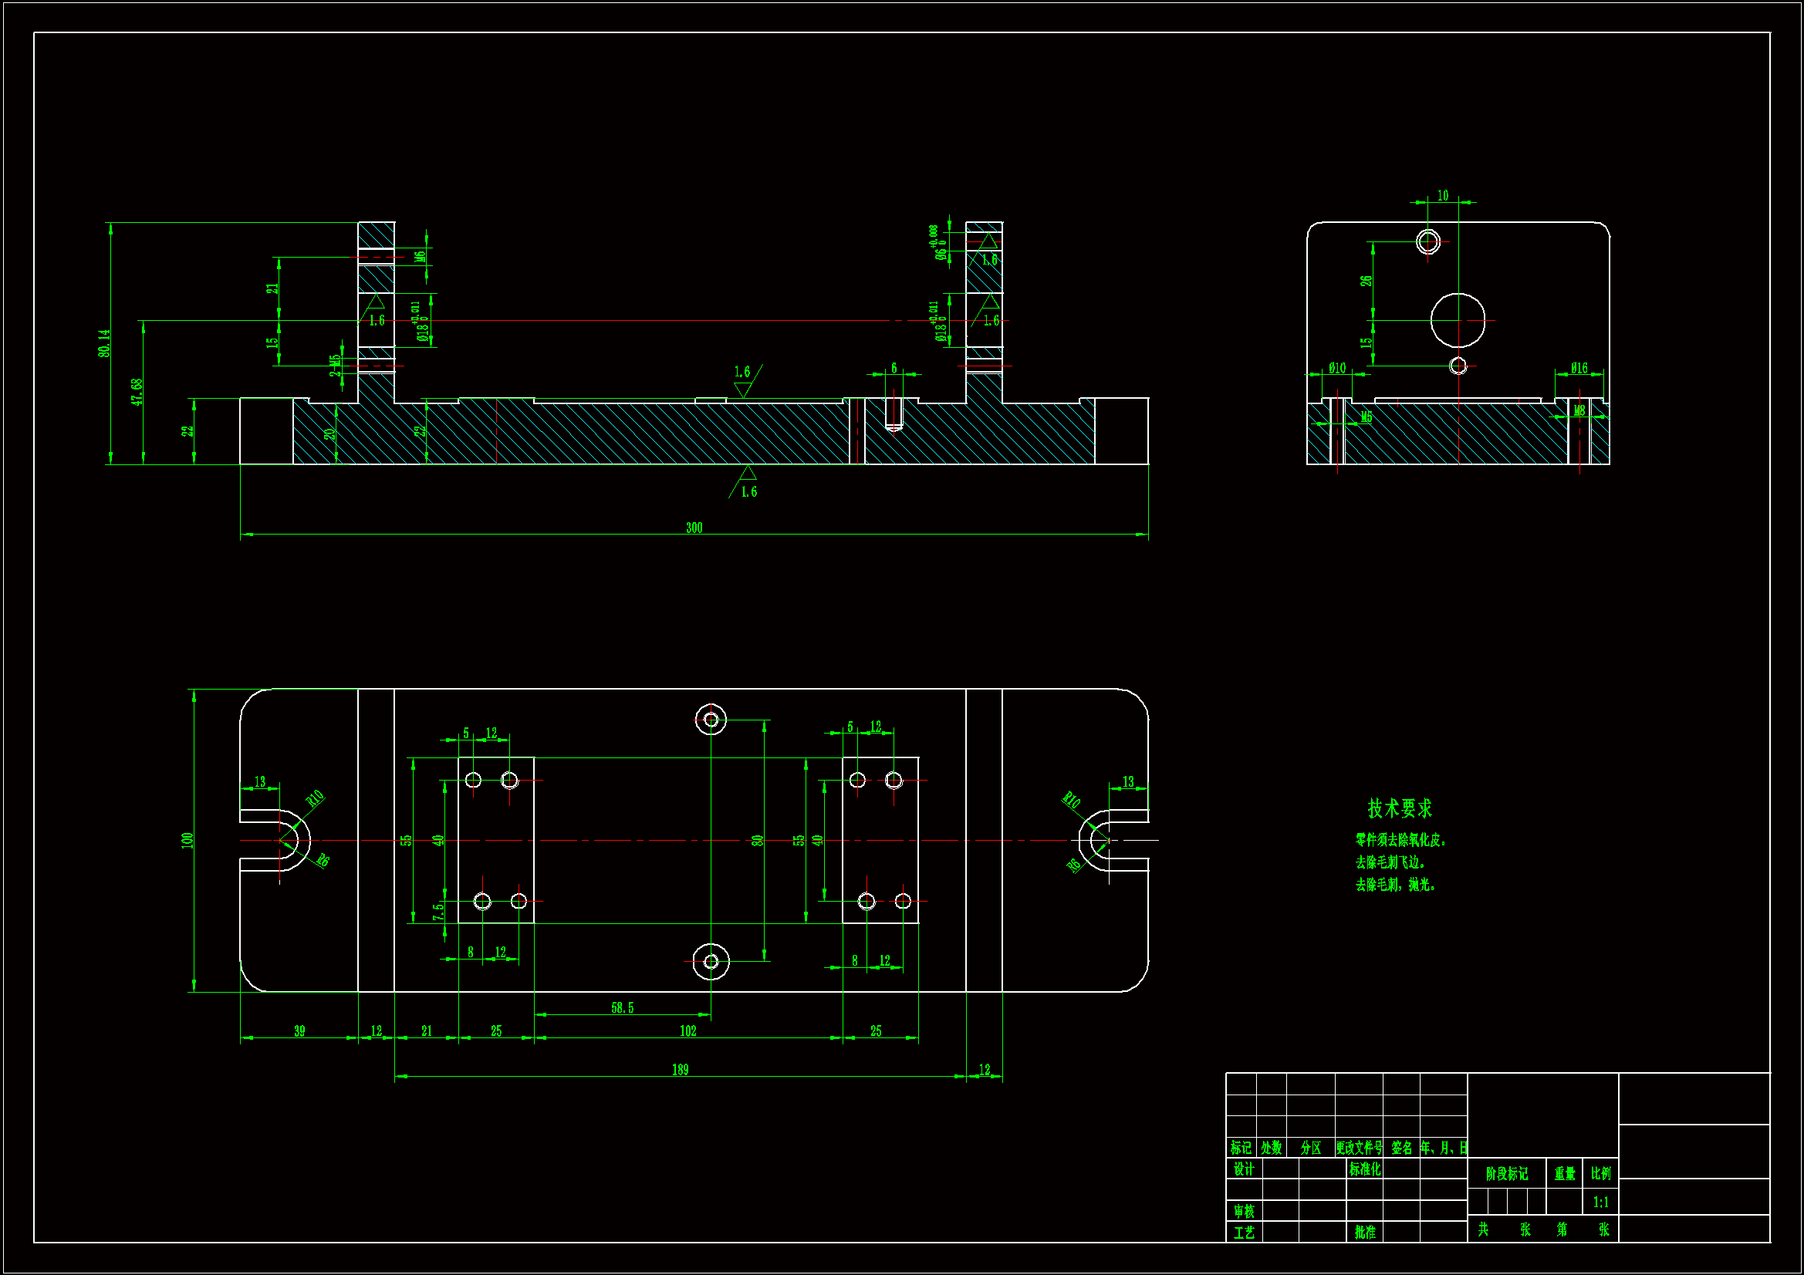Click the 300 overall length dimension text

coord(694,528)
